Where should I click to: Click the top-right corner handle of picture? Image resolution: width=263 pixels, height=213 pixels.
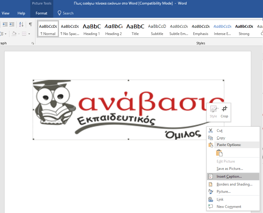(224, 81)
